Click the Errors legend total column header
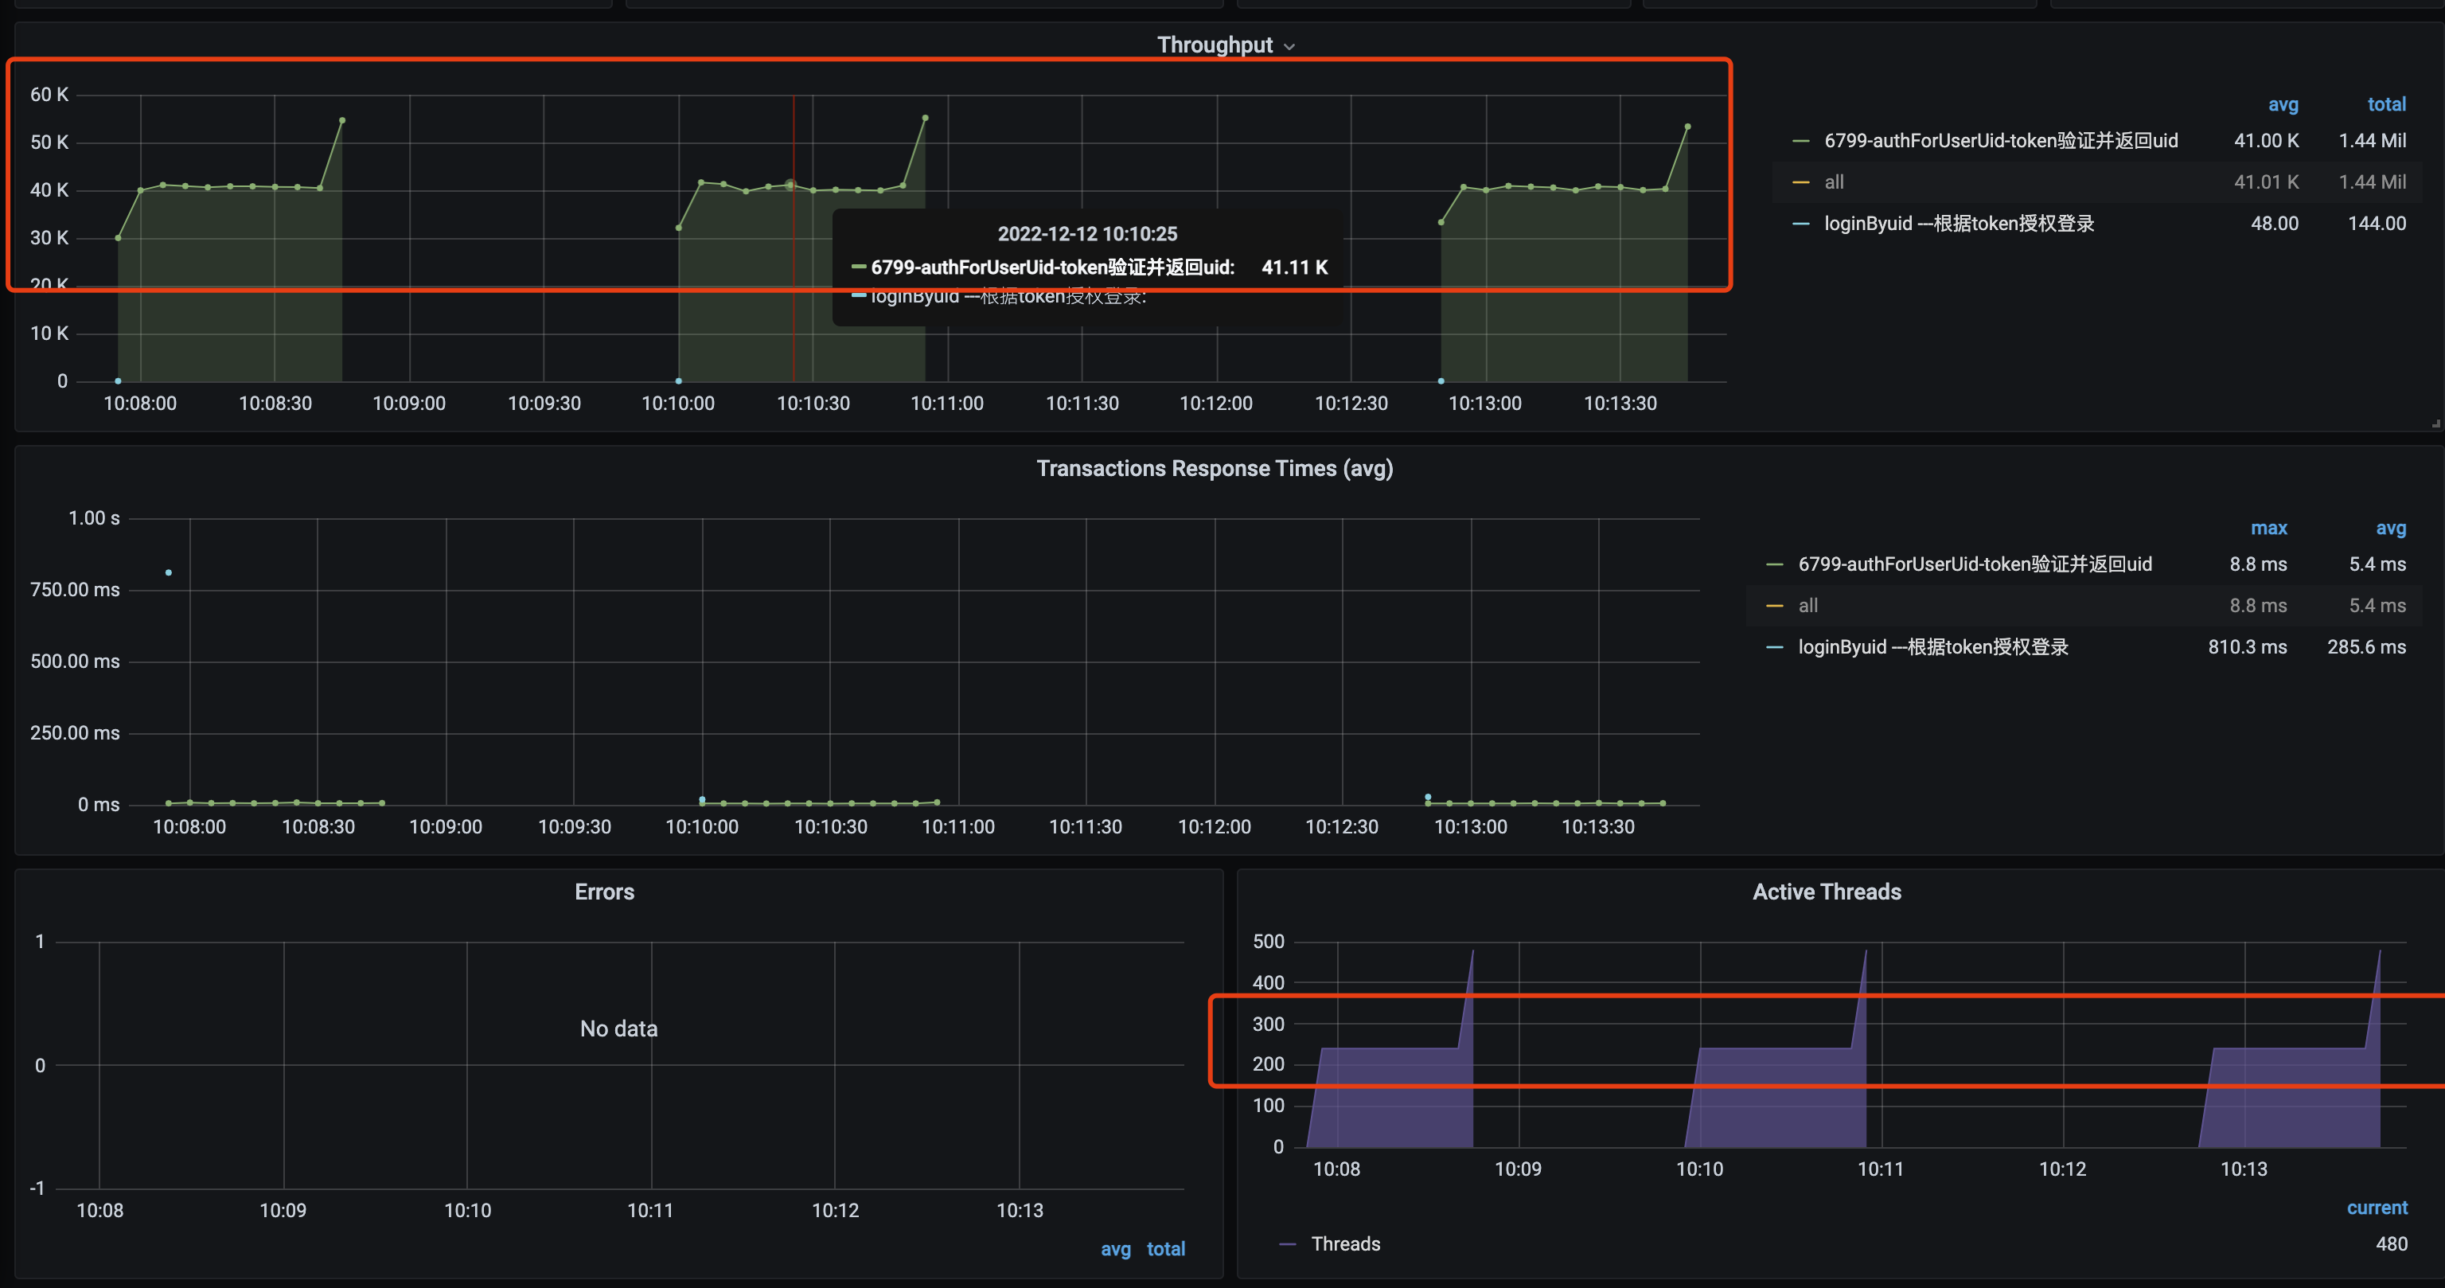The height and width of the screenshot is (1288, 2445). (x=1165, y=1249)
